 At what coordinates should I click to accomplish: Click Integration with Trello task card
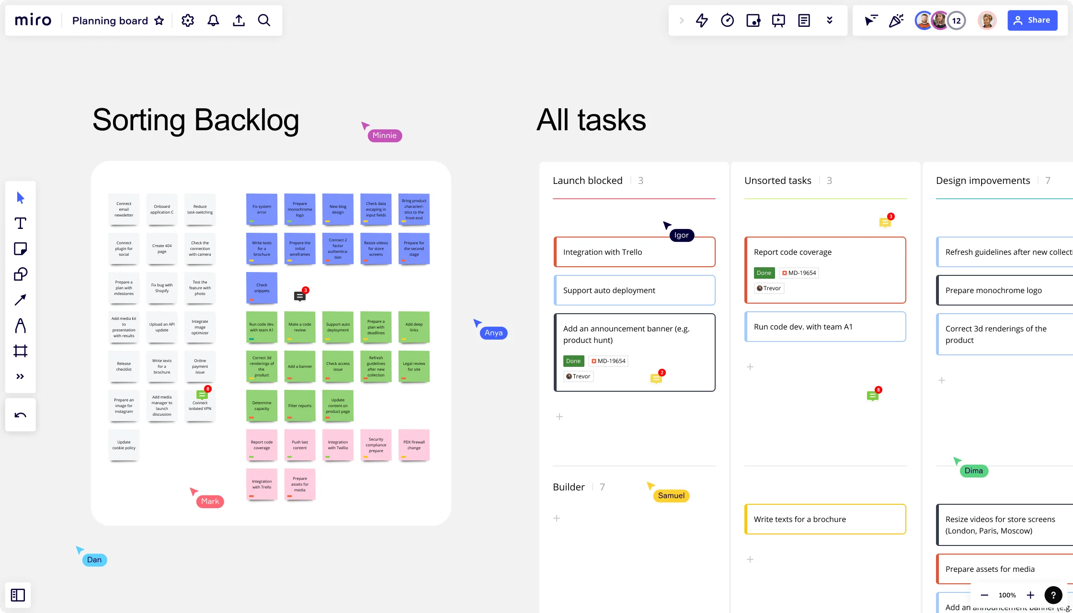[634, 252]
